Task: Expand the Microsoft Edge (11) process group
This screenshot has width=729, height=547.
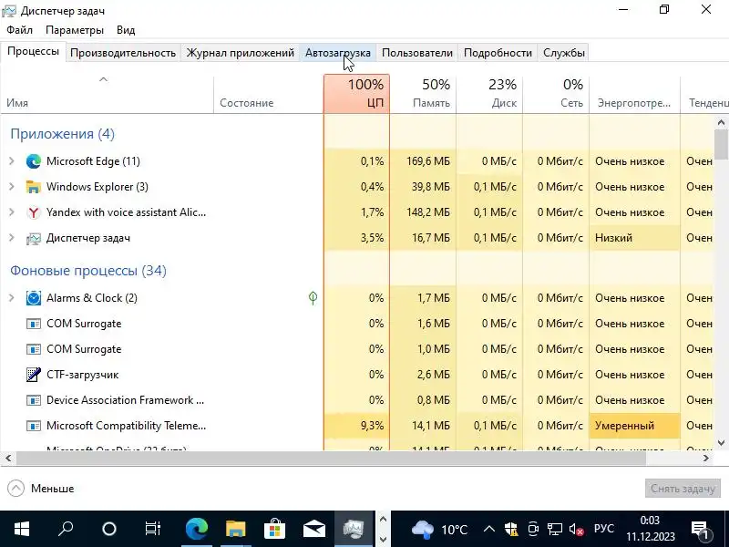Action: click(12, 161)
